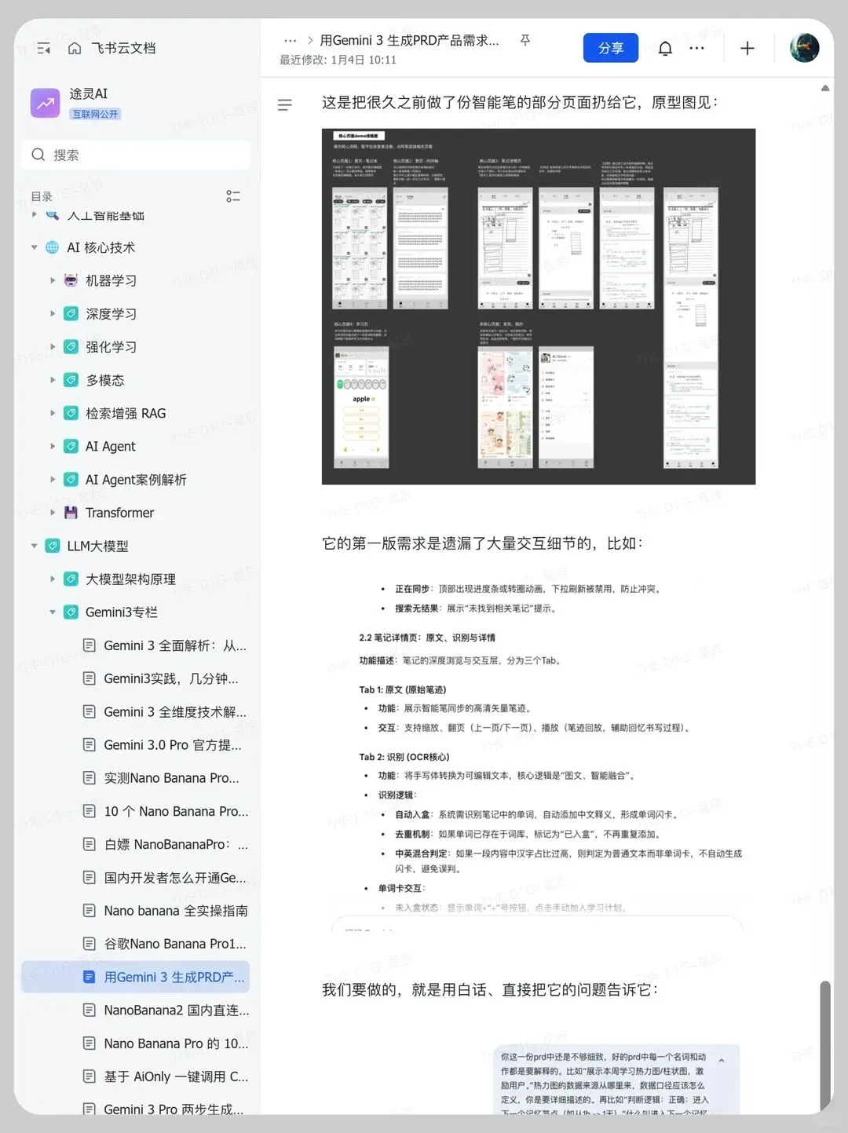
Task: Open 谷歌Nano Banana Pro1 document
Action: point(175,944)
